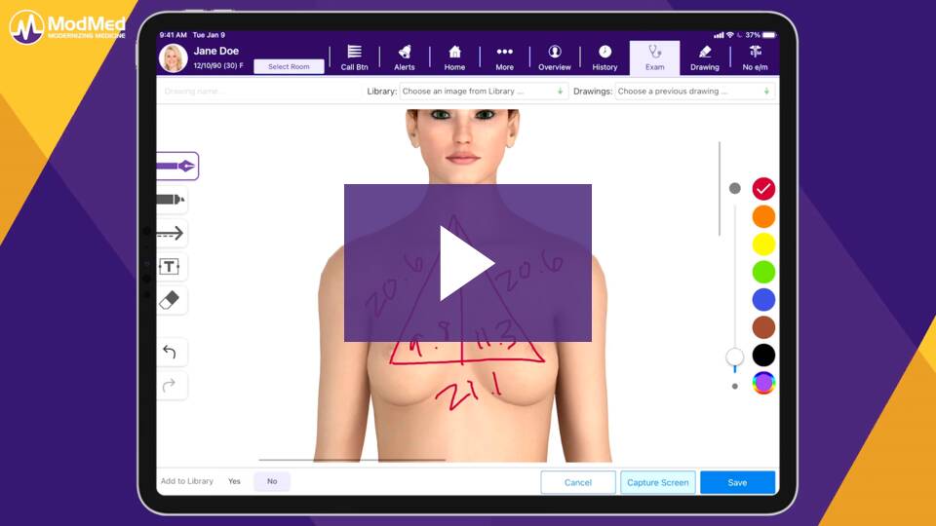Open patient History

pyautogui.click(x=604, y=57)
